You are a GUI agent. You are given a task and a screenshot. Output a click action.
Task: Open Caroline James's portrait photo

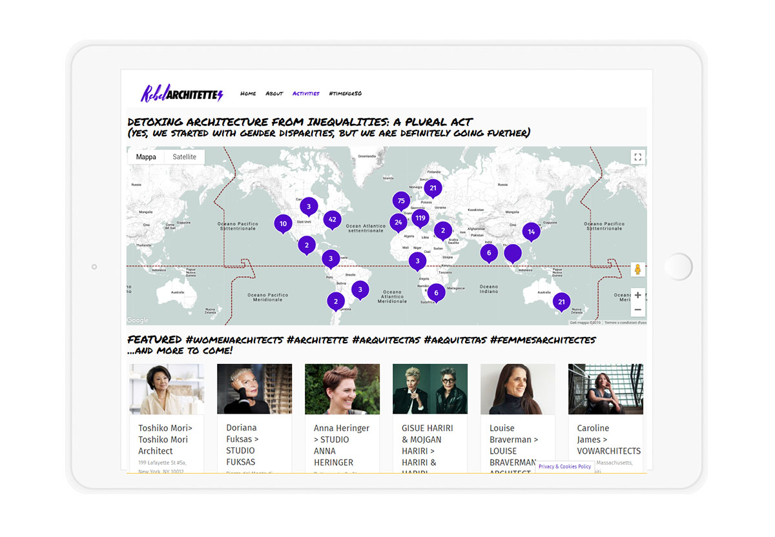coord(606,389)
